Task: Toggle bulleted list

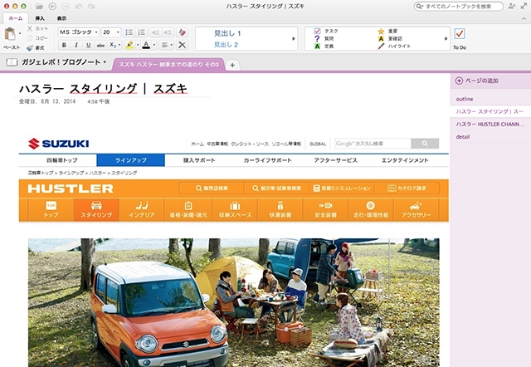Action: pyautogui.click(x=129, y=32)
